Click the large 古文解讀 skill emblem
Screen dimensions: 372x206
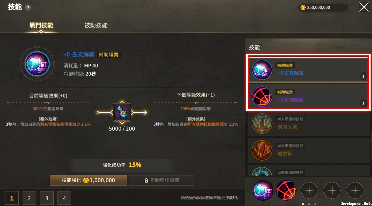point(37,64)
